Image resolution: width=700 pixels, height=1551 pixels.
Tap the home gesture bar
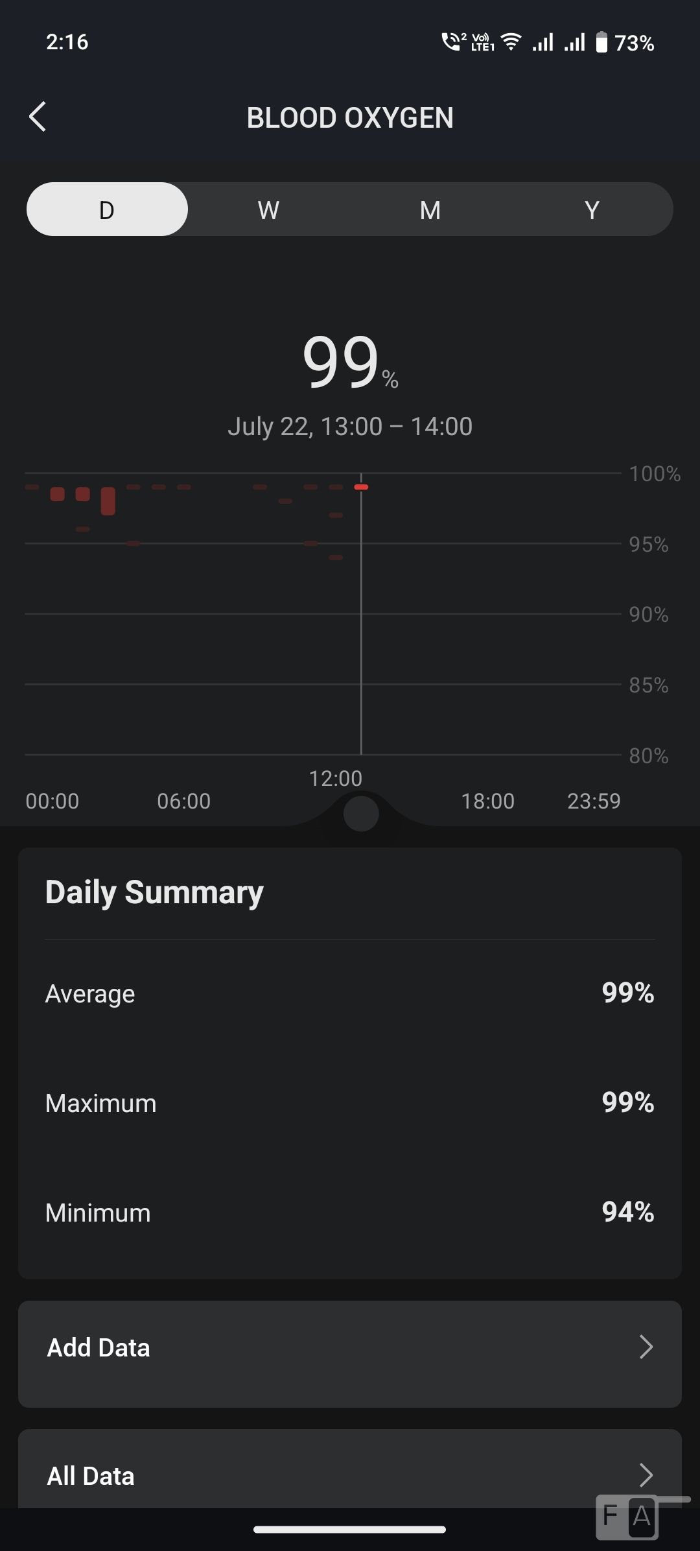[350, 1530]
